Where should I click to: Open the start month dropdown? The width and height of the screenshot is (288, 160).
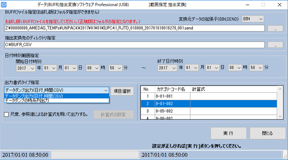click(x=50, y=68)
